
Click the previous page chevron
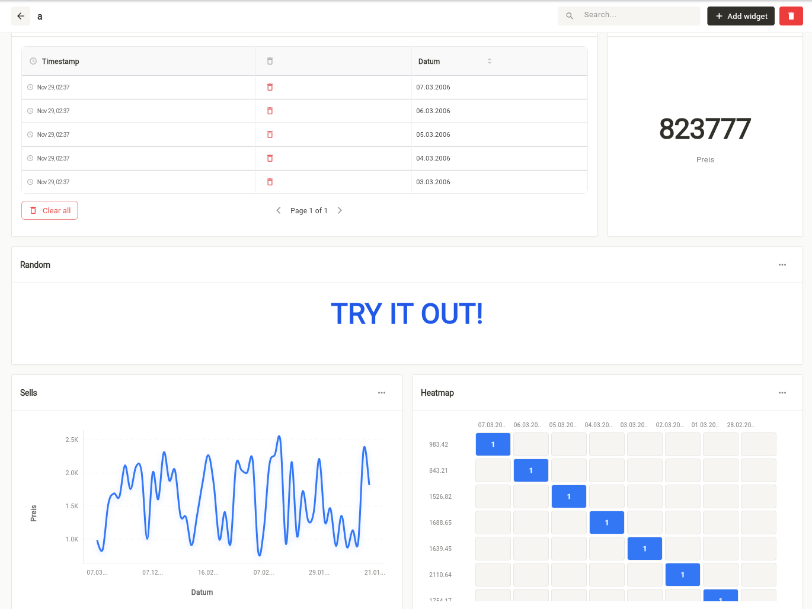click(278, 210)
